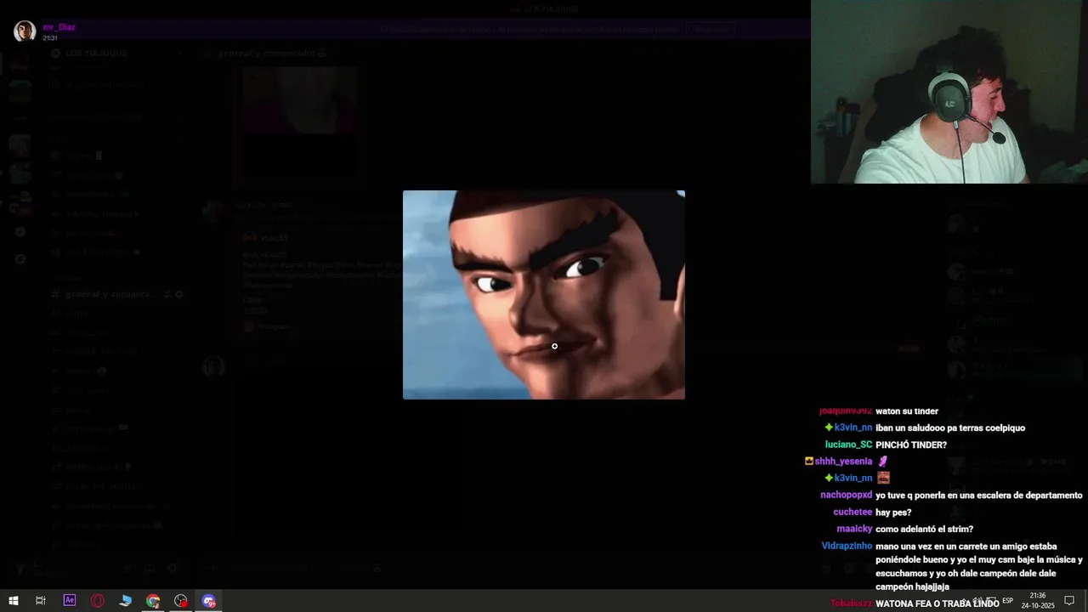Click the message "PINCHÓ TINDER?"
Image resolution: width=1088 pixels, height=612 pixels.
tap(911, 445)
